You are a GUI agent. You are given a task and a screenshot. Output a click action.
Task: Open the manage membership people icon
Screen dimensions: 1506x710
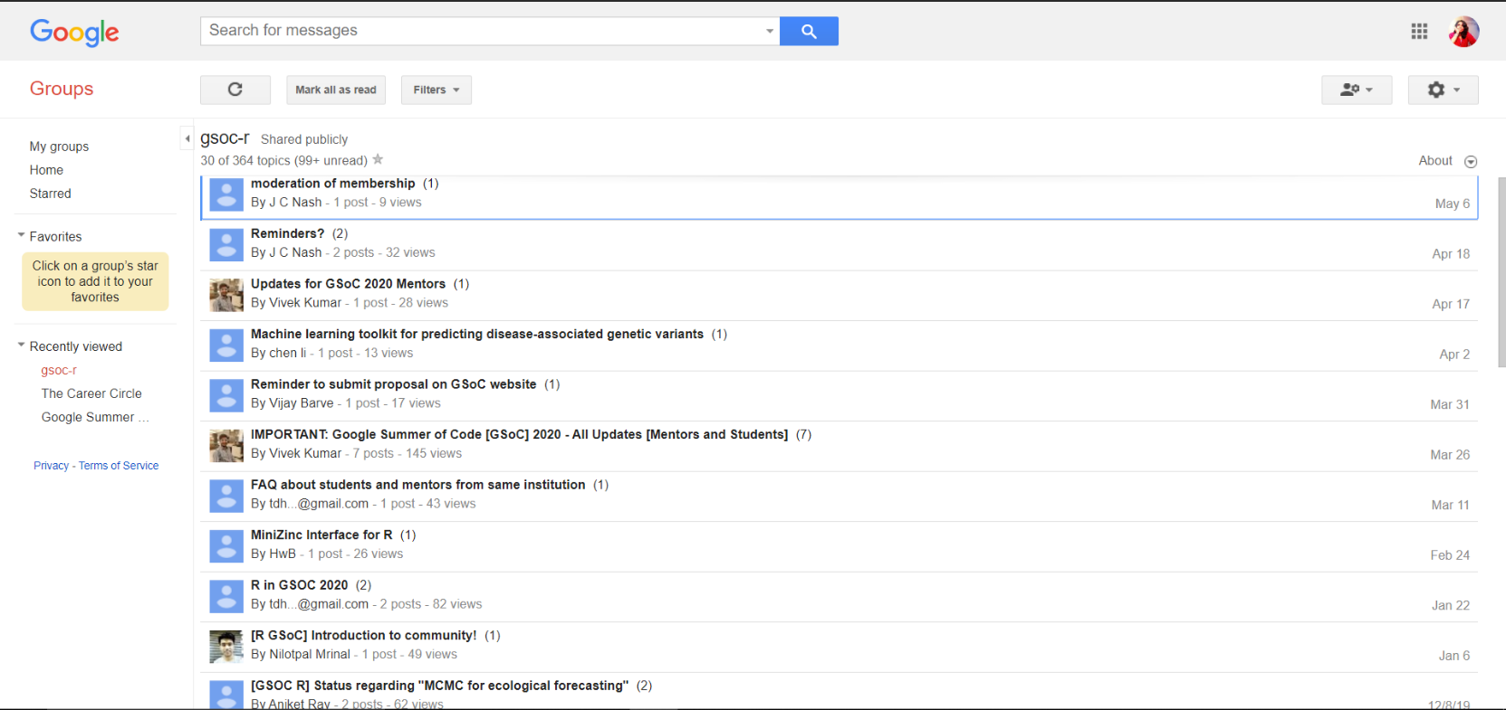point(1356,90)
